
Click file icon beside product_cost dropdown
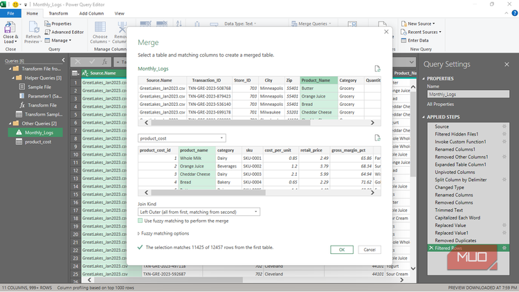(x=377, y=138)
